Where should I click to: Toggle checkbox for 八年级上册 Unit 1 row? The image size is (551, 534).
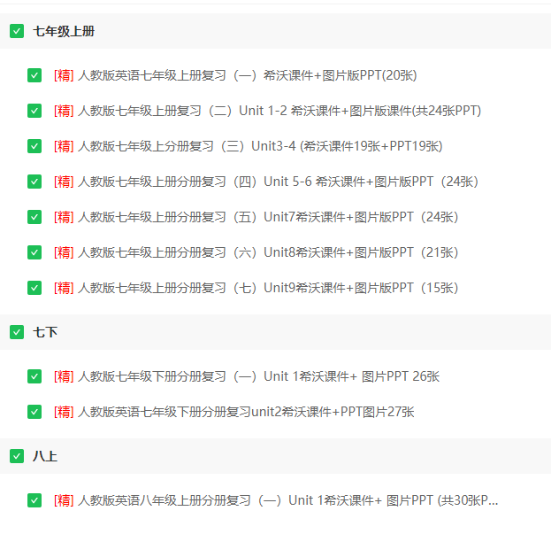click(34, 500)
